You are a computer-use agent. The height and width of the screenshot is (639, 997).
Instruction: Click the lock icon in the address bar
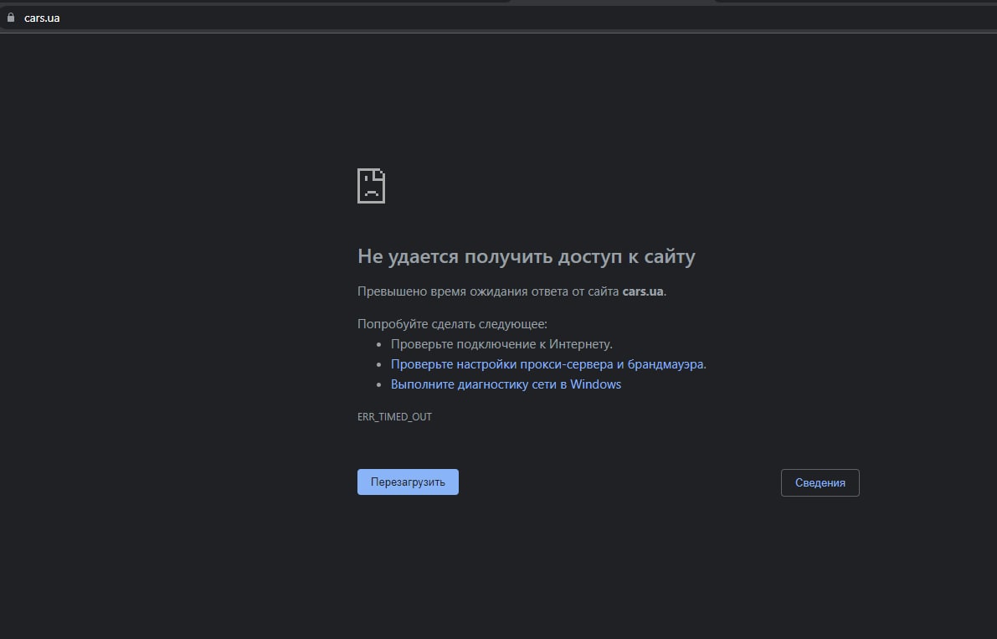pyautogui.click(x=11, y=18)
